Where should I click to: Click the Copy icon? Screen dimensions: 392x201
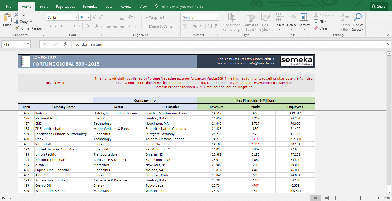(x=16, y=22)
